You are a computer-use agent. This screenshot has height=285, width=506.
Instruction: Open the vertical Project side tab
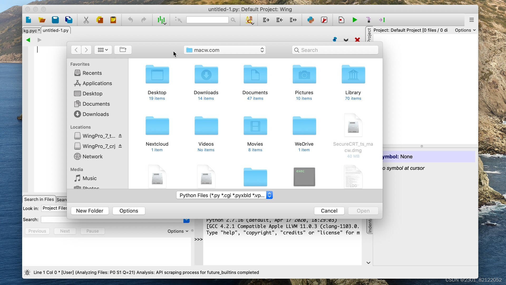pyautogui.click(x=369, y=34)
